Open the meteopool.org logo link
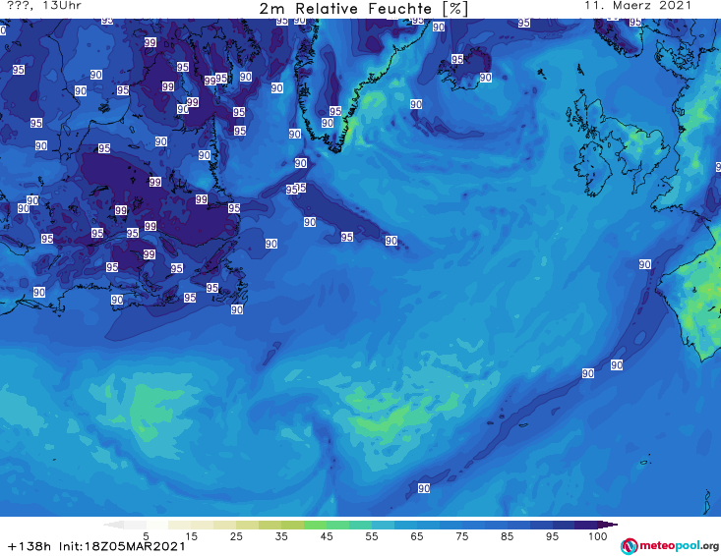The width and height of the screenshot is (721, 556). click(670, 546)
